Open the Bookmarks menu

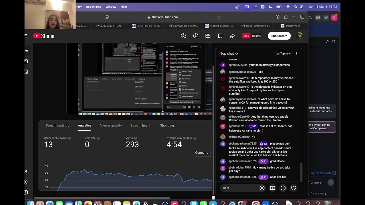coord(94,7)
